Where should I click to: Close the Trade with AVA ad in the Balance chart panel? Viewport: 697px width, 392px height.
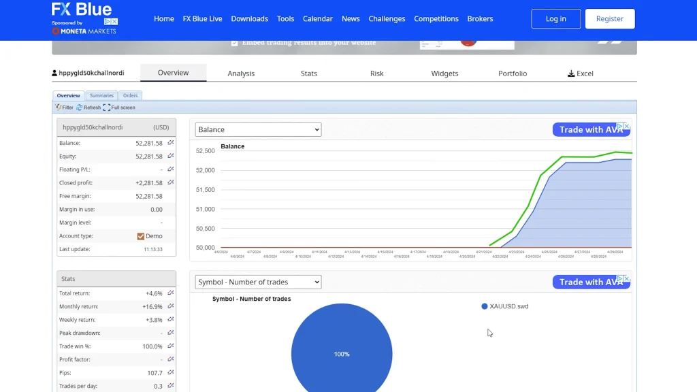627,126
